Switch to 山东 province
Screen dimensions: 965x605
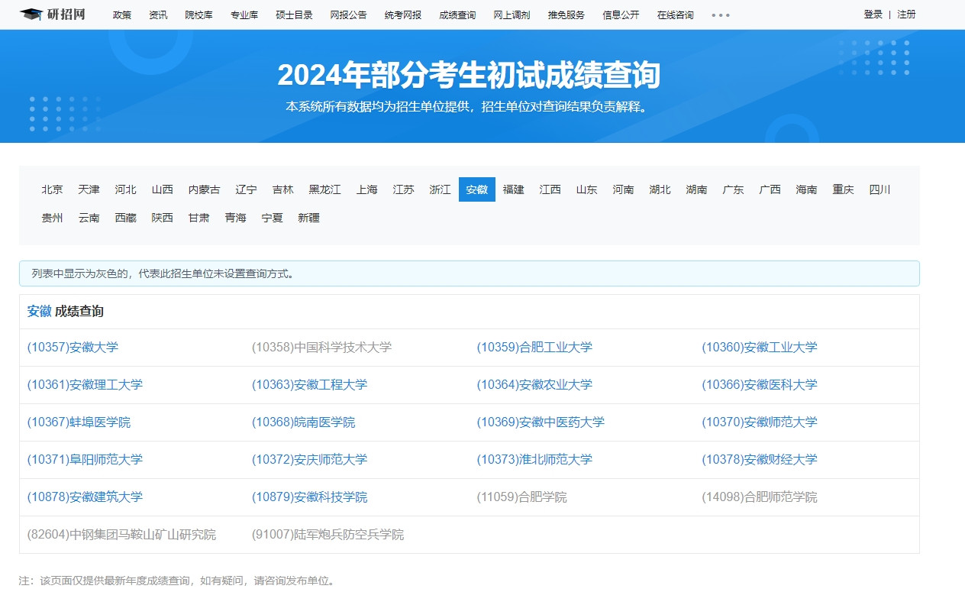coord(587,189)
